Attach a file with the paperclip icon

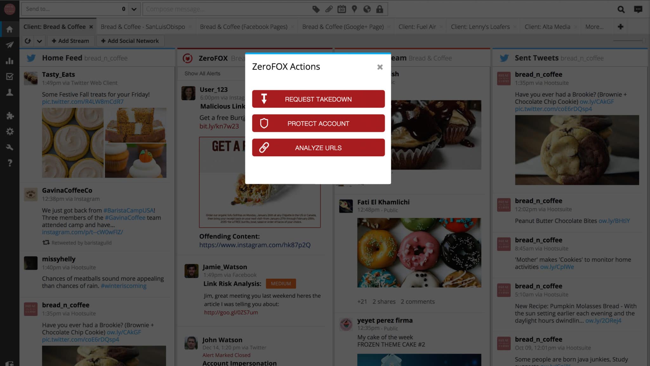[x=328, y=9]
